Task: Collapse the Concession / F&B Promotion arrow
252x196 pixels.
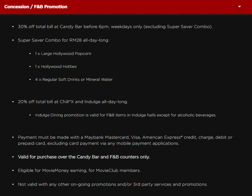Action: 240,7
